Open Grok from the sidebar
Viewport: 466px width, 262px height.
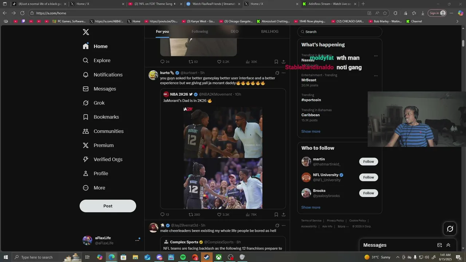[94, 103]
